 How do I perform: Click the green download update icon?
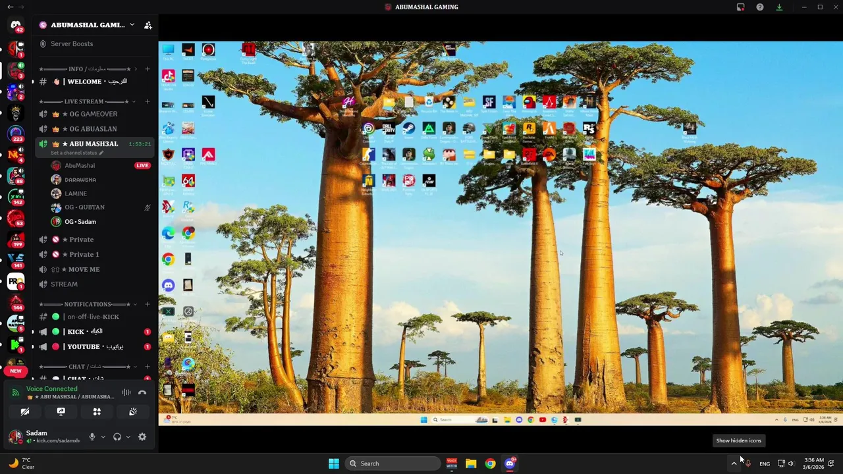click(x=779, y=7)
